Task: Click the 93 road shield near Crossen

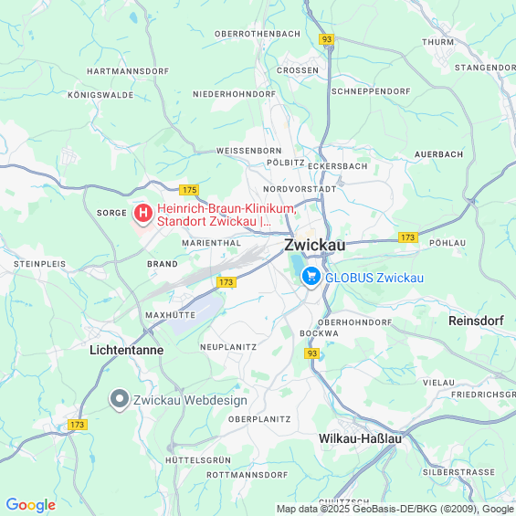Action: tap(326, 39)
